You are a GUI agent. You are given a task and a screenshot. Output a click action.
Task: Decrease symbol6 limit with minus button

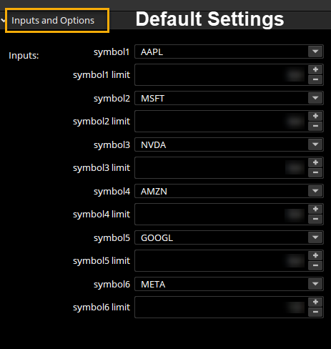pos(315,312)
